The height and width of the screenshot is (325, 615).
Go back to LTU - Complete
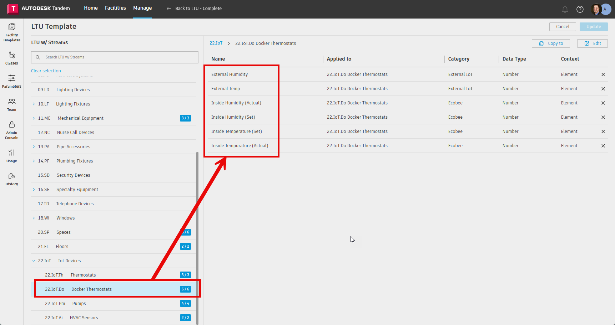194,9
